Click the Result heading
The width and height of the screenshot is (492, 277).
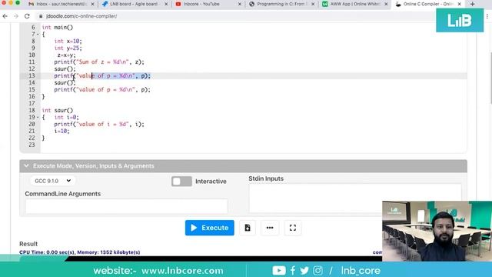tap(28, 244)
